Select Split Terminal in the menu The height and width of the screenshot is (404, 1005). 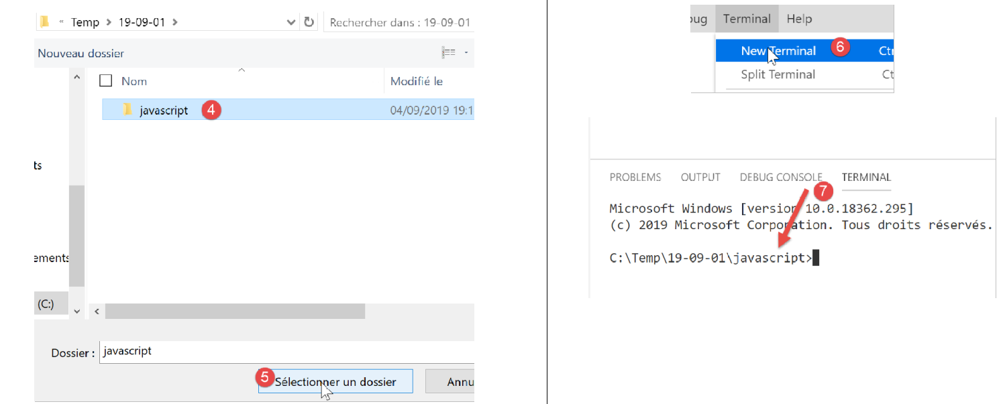(778, 74)
